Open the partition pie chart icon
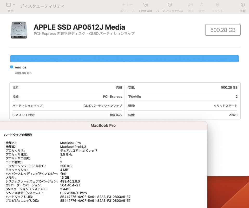This screenshot has width=249, height=208. click(170, 5)
